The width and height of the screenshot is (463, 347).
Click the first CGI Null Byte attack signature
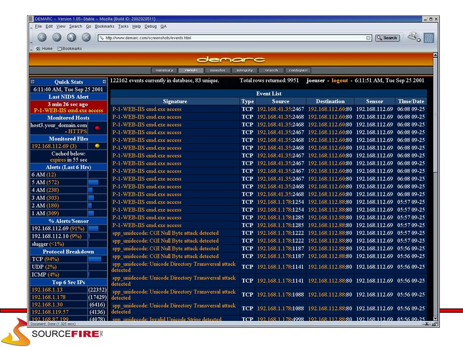tap(165, 233)
